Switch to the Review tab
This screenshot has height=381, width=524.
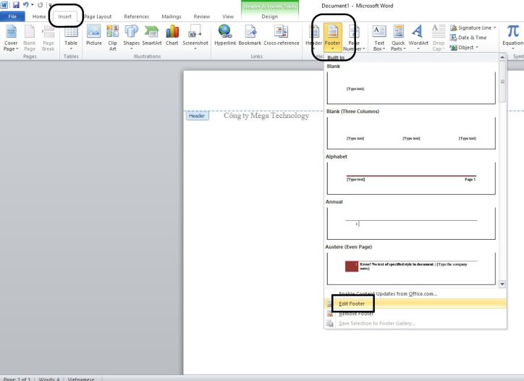click(x=202, y=17)
